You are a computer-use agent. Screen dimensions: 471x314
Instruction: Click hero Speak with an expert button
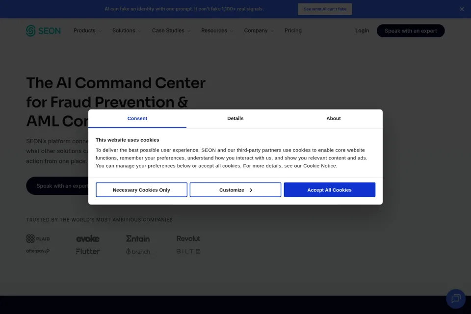tap(58, 186)
